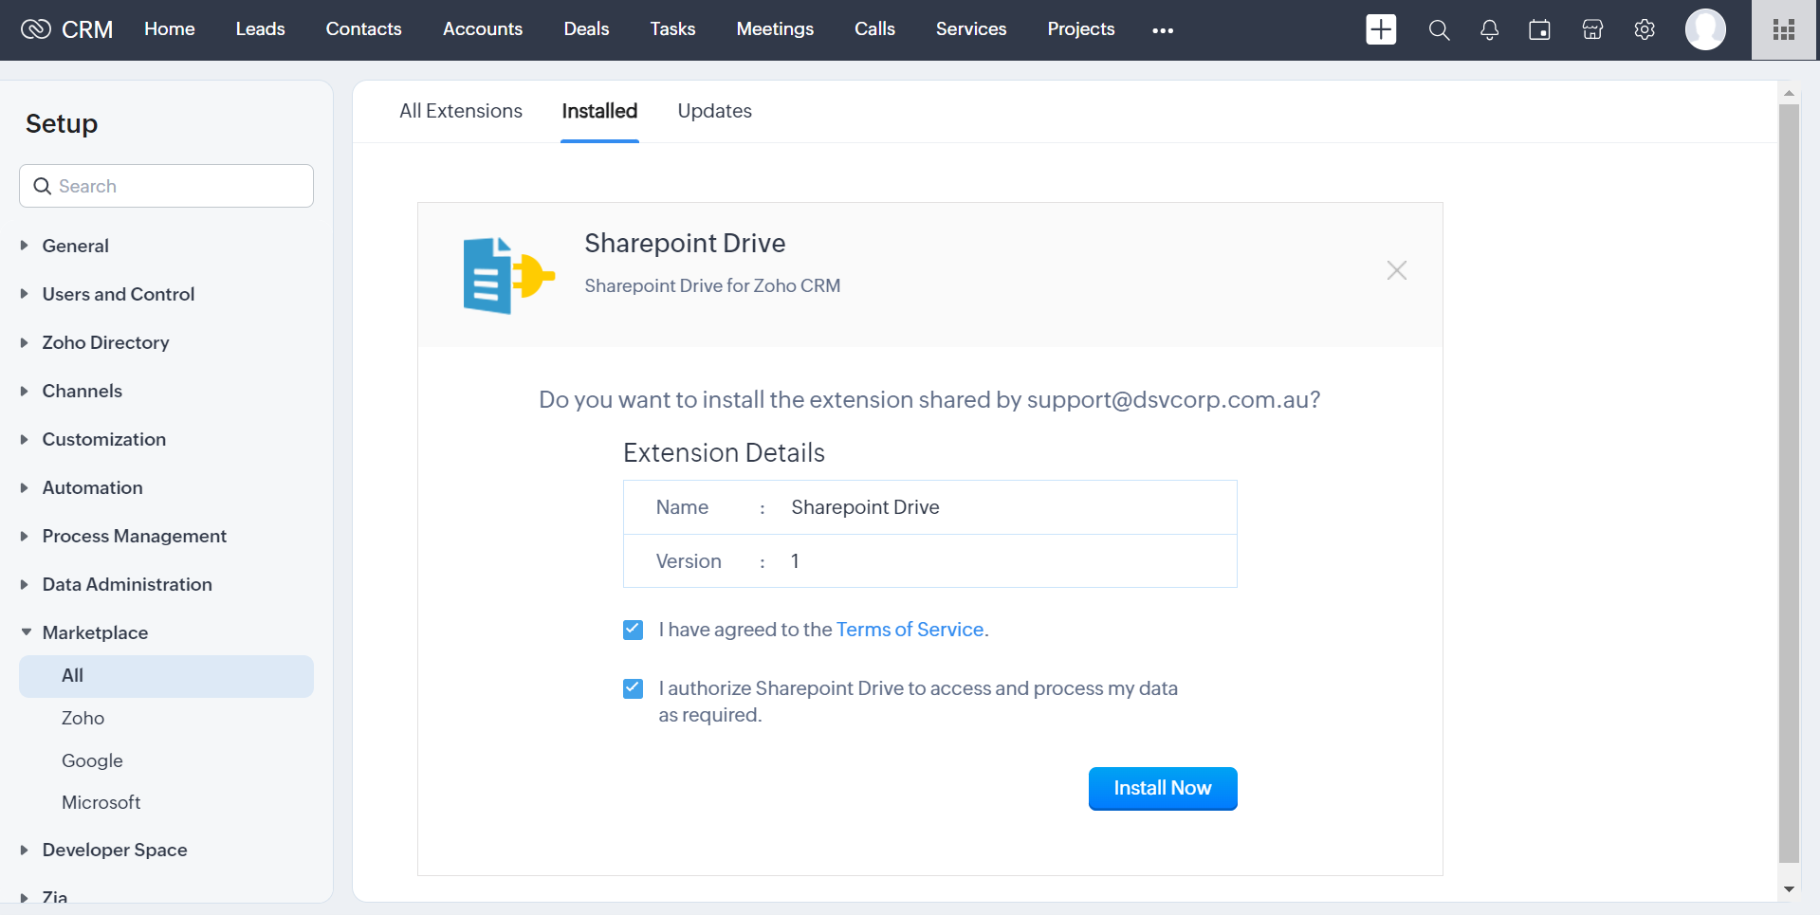Focus the Setup search field
The image size is (1820, 915).
[166, 186]
